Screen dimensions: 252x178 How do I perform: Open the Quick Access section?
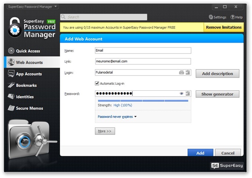[x=32, y=51]
